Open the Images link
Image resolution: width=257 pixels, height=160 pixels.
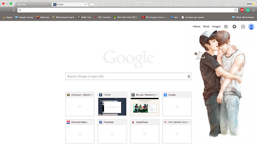click(x=216, y=26)
